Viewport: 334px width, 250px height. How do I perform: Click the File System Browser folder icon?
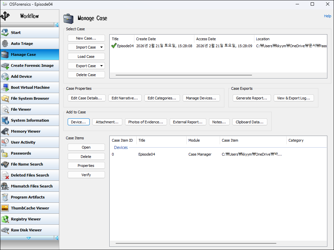(x=5, y=98)
